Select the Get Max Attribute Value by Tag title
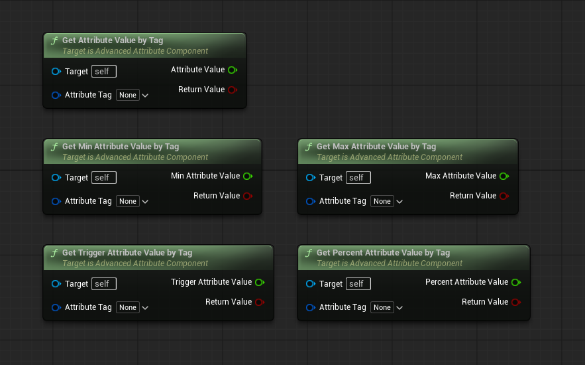 376,147
